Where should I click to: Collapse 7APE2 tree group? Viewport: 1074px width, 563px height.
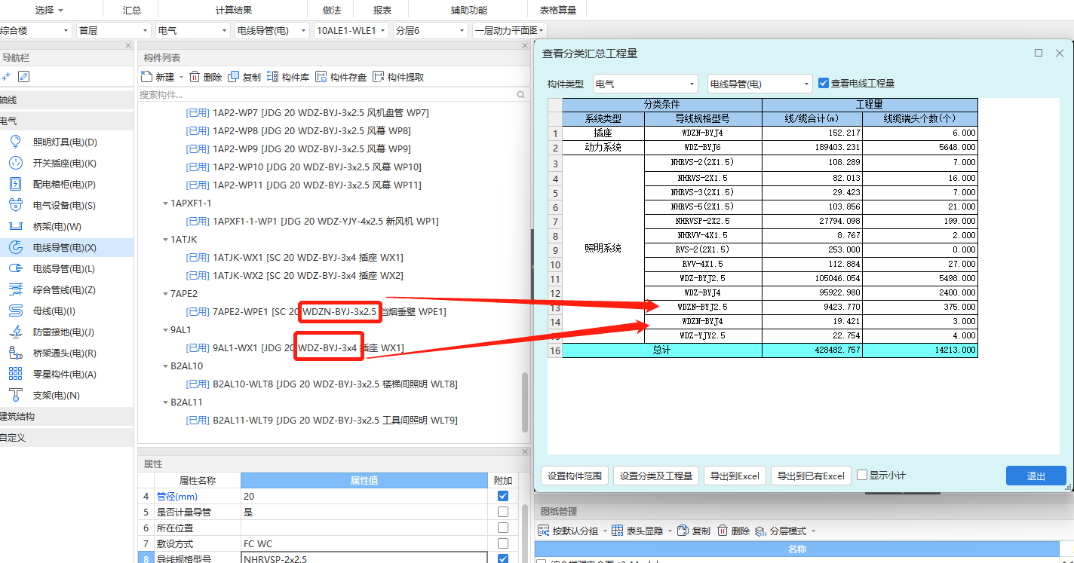[x=165, y=294]
